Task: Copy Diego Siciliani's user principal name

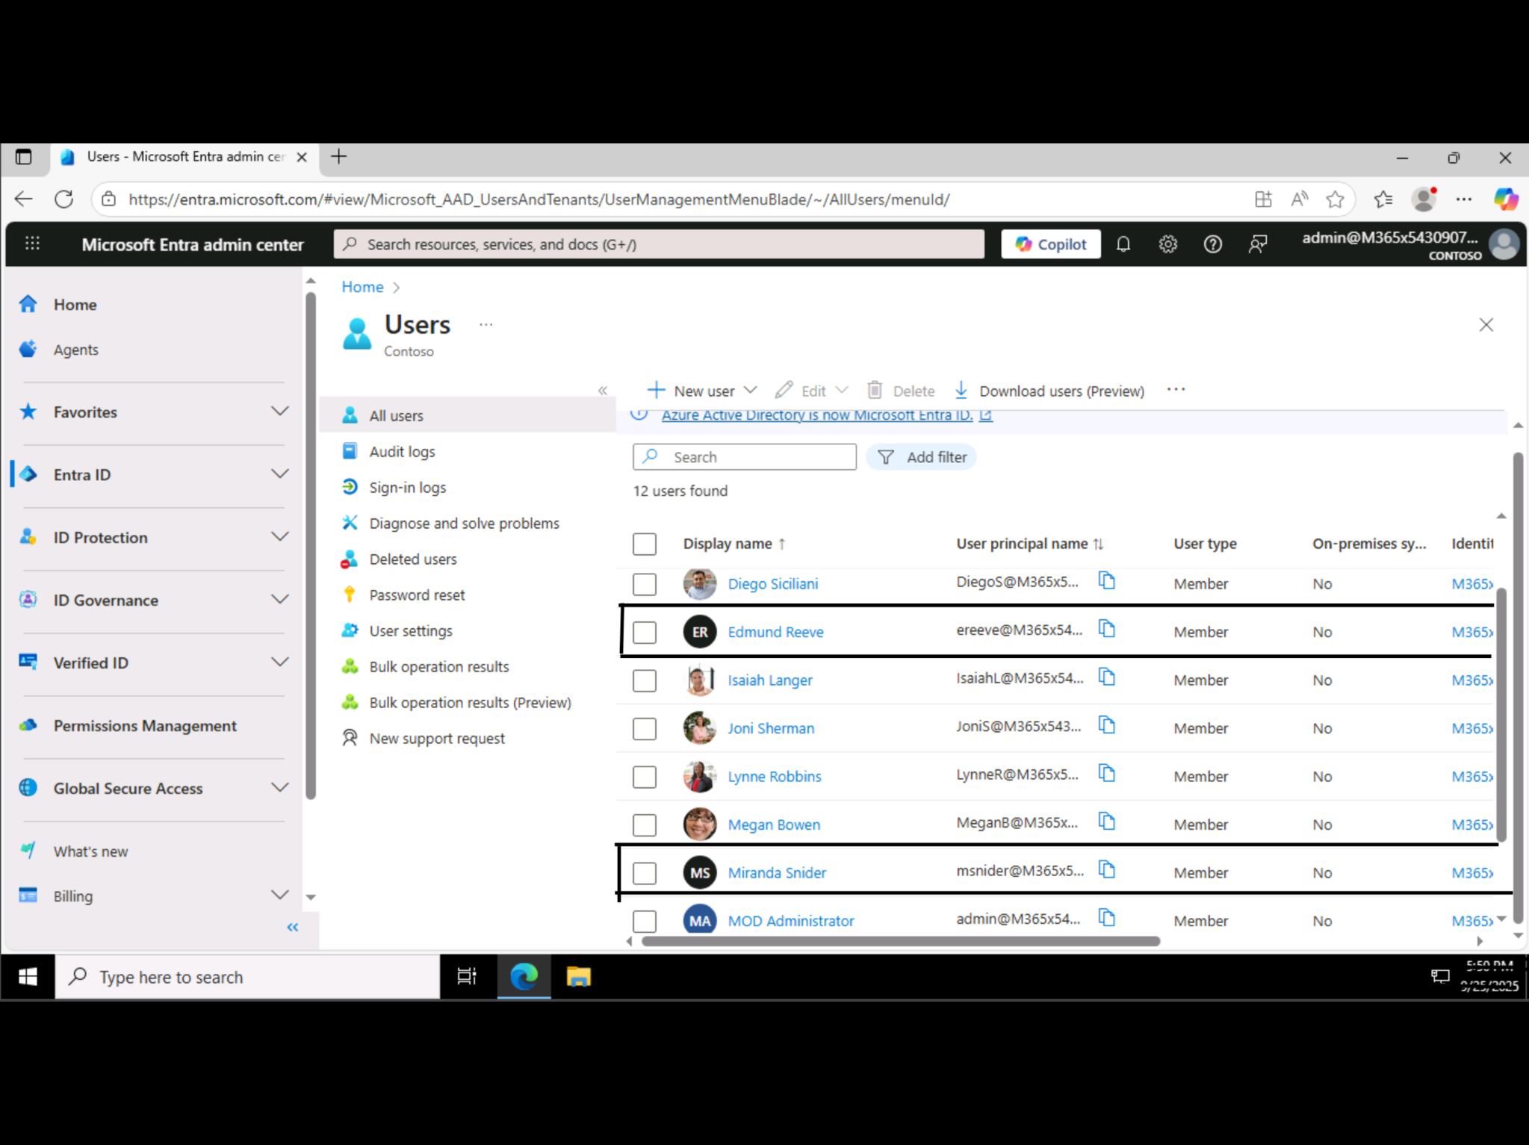Action: pyautogui.click(x=1107, y=580)
